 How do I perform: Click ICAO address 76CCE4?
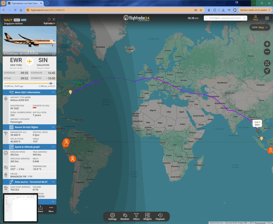coord(14,190)
